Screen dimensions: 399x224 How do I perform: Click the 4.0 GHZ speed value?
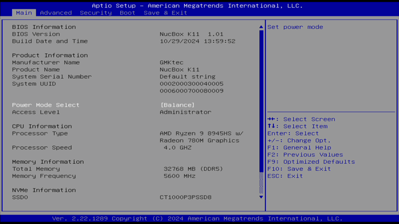[178, 147]
